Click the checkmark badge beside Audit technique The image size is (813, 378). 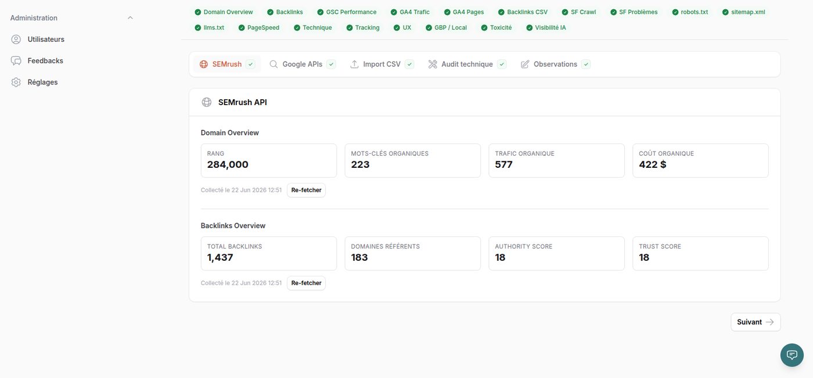pos(502,64)
